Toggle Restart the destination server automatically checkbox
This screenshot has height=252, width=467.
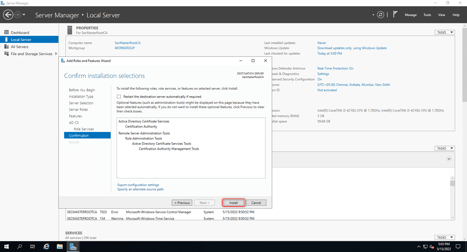click(x=119, y=97)
